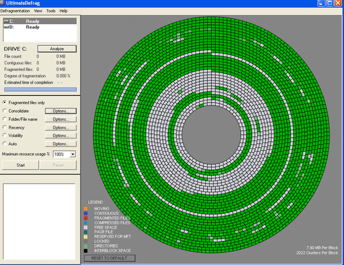Select the Volatility radio button
Image resolution: width=344 pixels, height=265 pixels.
pos(4,135)
